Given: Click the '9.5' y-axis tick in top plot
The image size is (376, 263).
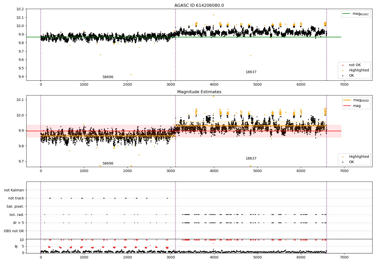Looking at the screenshot, I should point(21,68).
